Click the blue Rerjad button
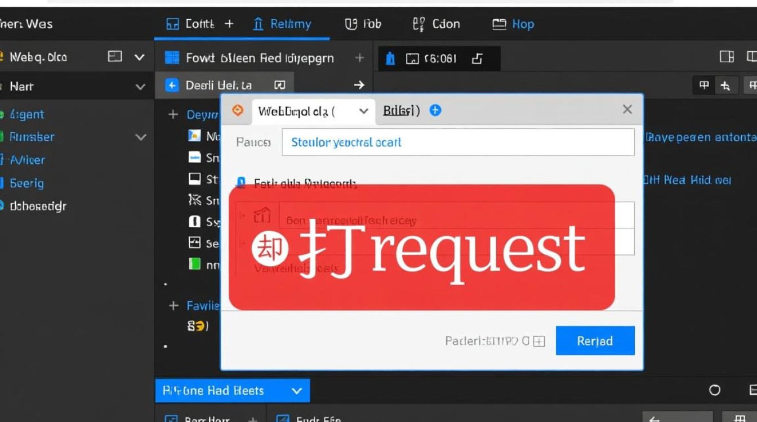The width and height of the screenshot is (757, 422). coord(595,341)
